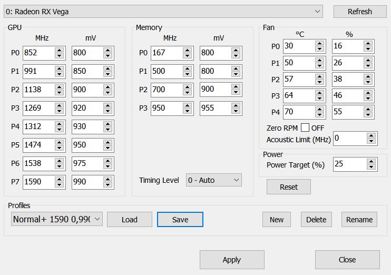Decrease GPU P3 MHz with down arrow
The height and width of the screenshot is (275, 391).
[x=60, y=111]
